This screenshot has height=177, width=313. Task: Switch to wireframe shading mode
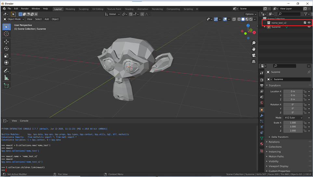coord(239,19)
